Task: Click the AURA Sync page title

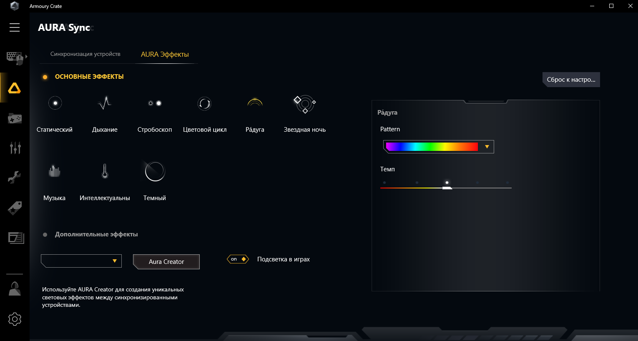Action: 64,28
